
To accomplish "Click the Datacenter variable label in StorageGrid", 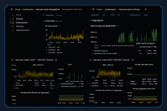I will click(x=50, y=15).
